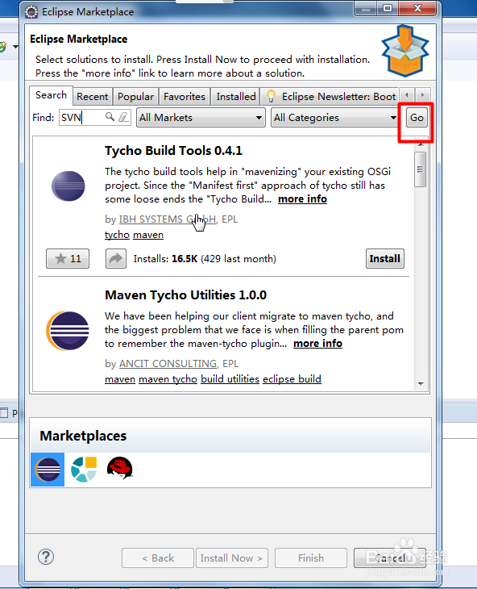Image resolution: width=477 pixels, height=589 pixels.
Task: Switch to the Installed tab
Action: pos(236,97)
